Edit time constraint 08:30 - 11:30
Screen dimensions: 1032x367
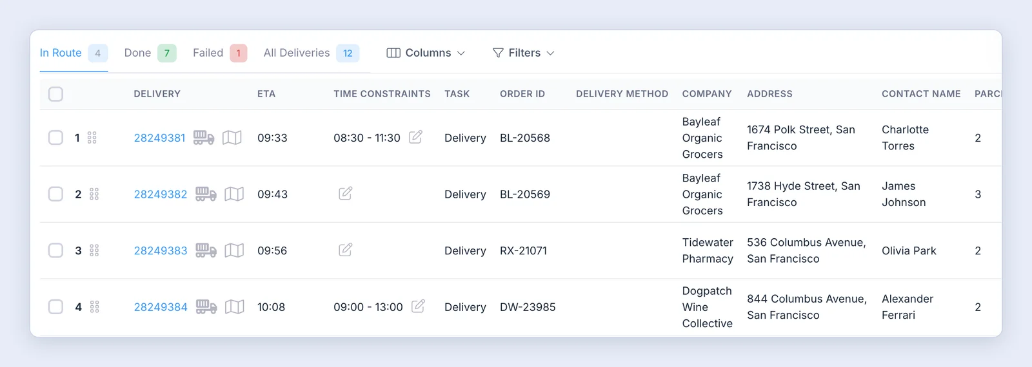coord(416,136)
